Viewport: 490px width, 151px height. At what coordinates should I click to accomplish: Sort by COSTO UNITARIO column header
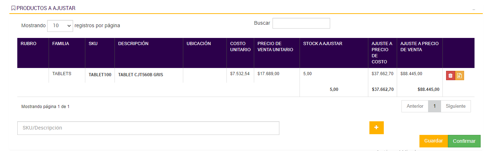click(x=240, y=47)
